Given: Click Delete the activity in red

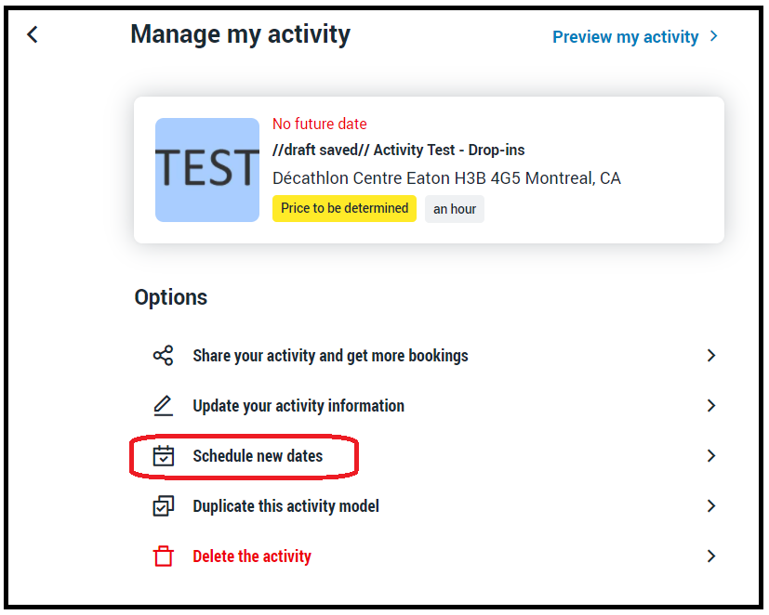Looking at the screenshot, I should (252, 556).
